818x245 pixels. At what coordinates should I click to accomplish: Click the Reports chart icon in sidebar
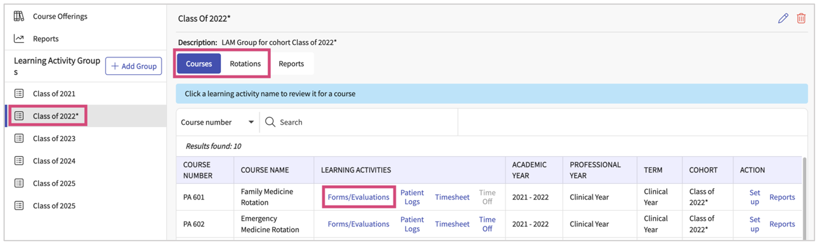[x=19, y=39]
